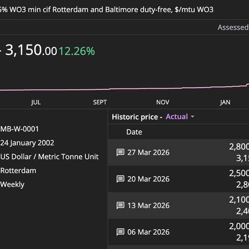
Task: Click the green 12.26% change figure
Action: [77, 51]
